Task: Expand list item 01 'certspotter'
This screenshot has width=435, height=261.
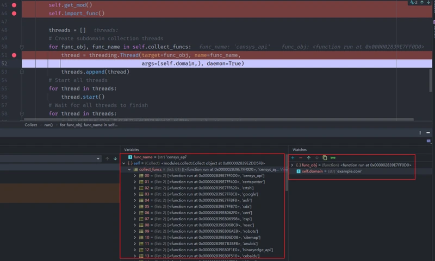Action: [x=135, y=182]
